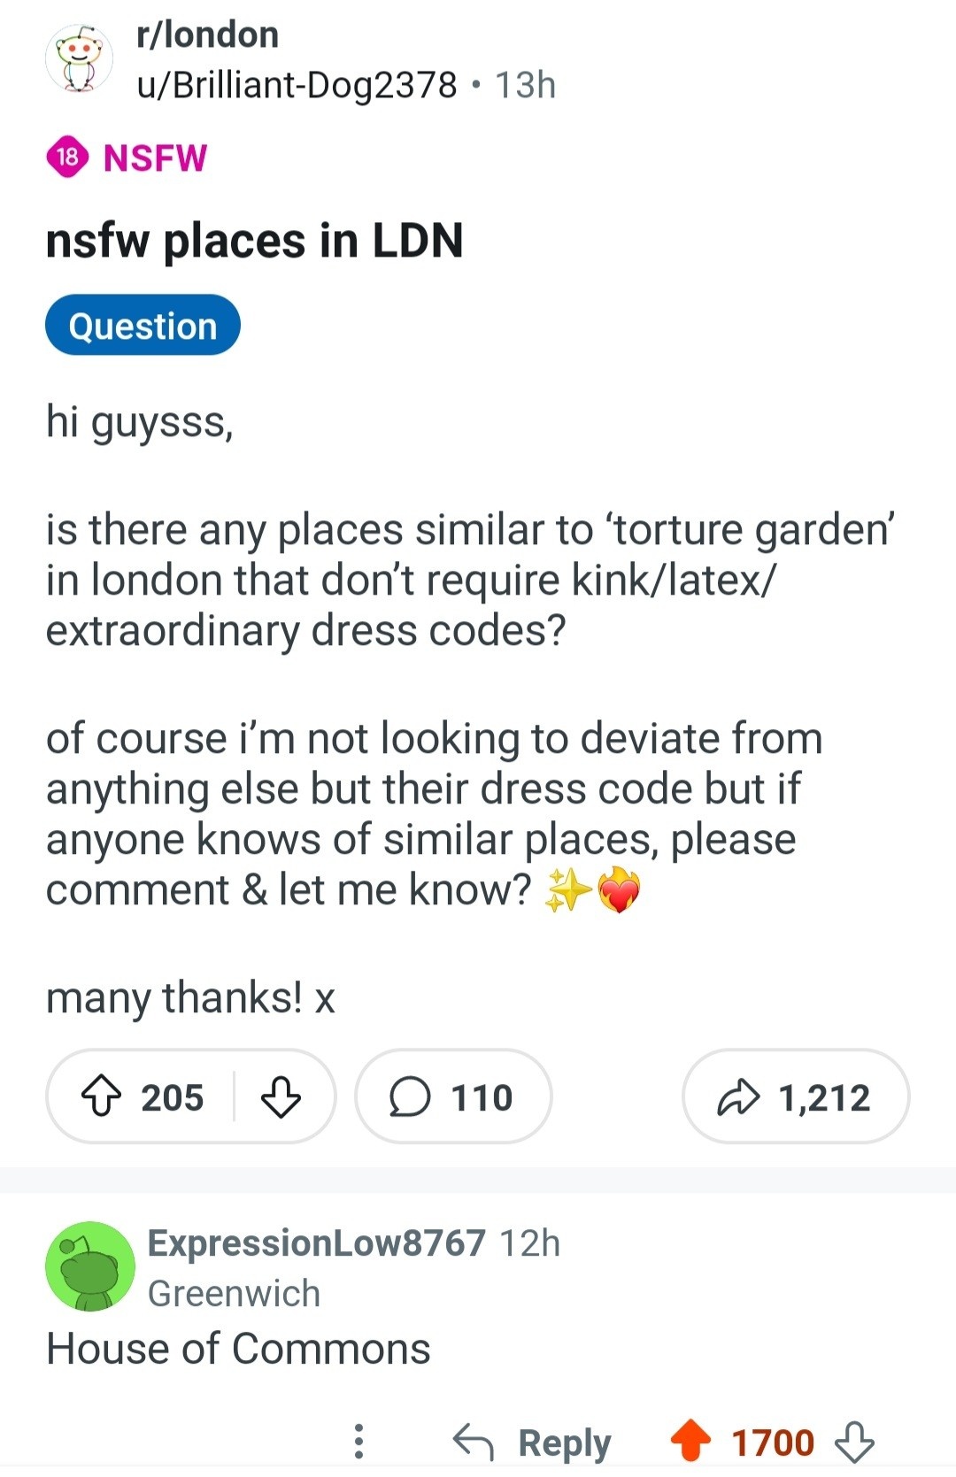
Task: Upvote the House of Commons comment
Action: click(x=691, y=1441)
